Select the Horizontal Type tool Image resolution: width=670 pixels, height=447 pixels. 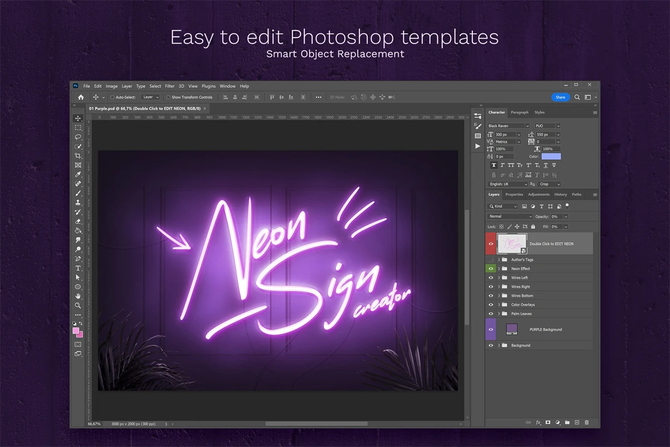click(x=78, y=268)
